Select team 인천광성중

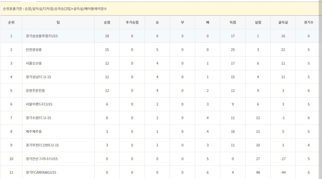[x=34, y=50]
